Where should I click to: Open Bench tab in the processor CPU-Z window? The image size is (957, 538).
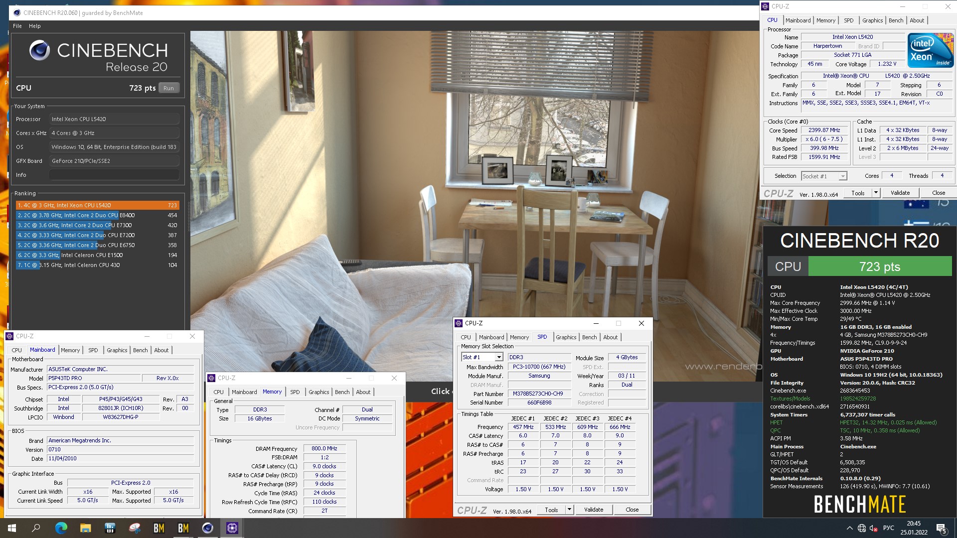click(896, 20)
